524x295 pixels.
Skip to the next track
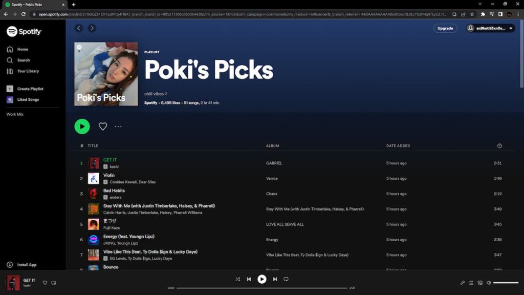(275, 279)
